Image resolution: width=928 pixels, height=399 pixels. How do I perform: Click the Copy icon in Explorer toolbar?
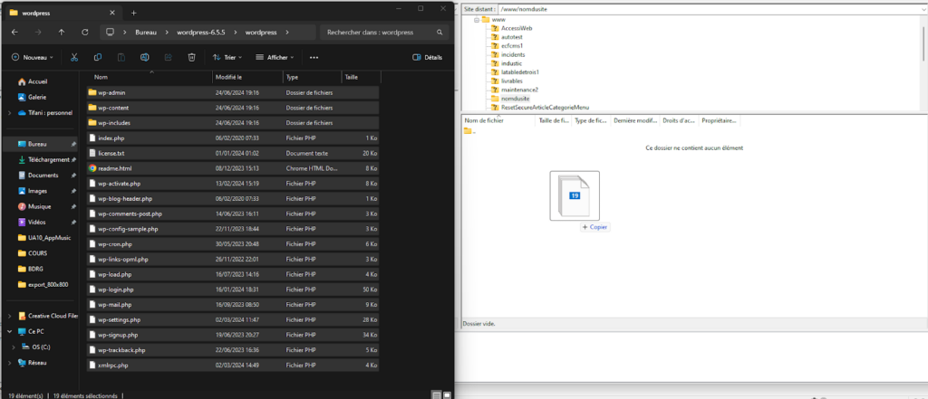click(98, 57)
